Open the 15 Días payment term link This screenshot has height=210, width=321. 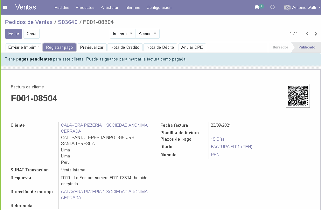[218, 139]
